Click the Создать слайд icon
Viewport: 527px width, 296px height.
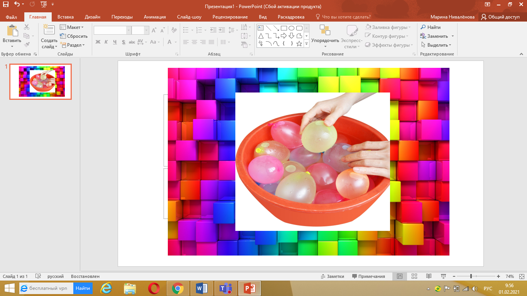pyautogui.click(x=49, y=30)
